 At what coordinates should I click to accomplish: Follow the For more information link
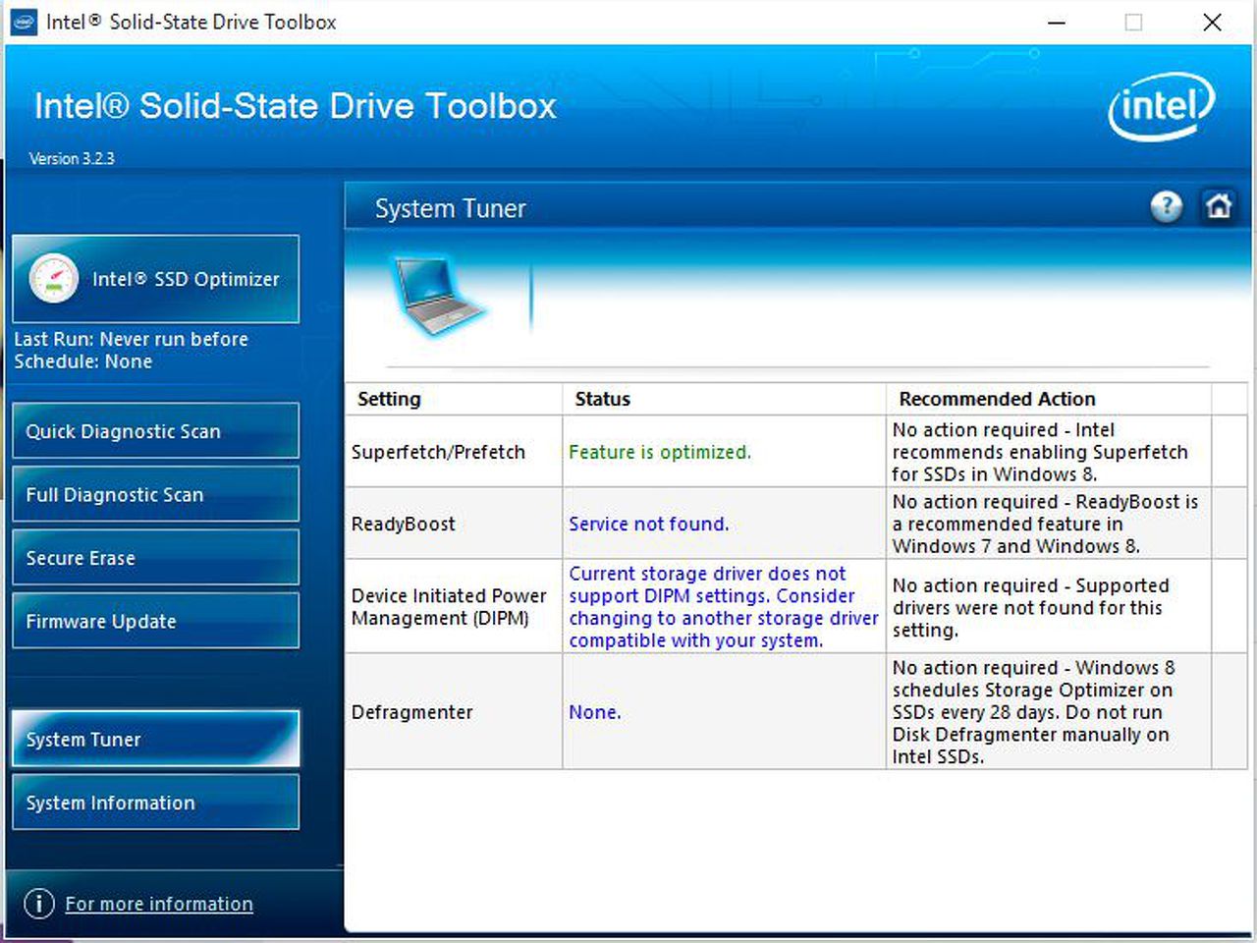tap(159, 904)
